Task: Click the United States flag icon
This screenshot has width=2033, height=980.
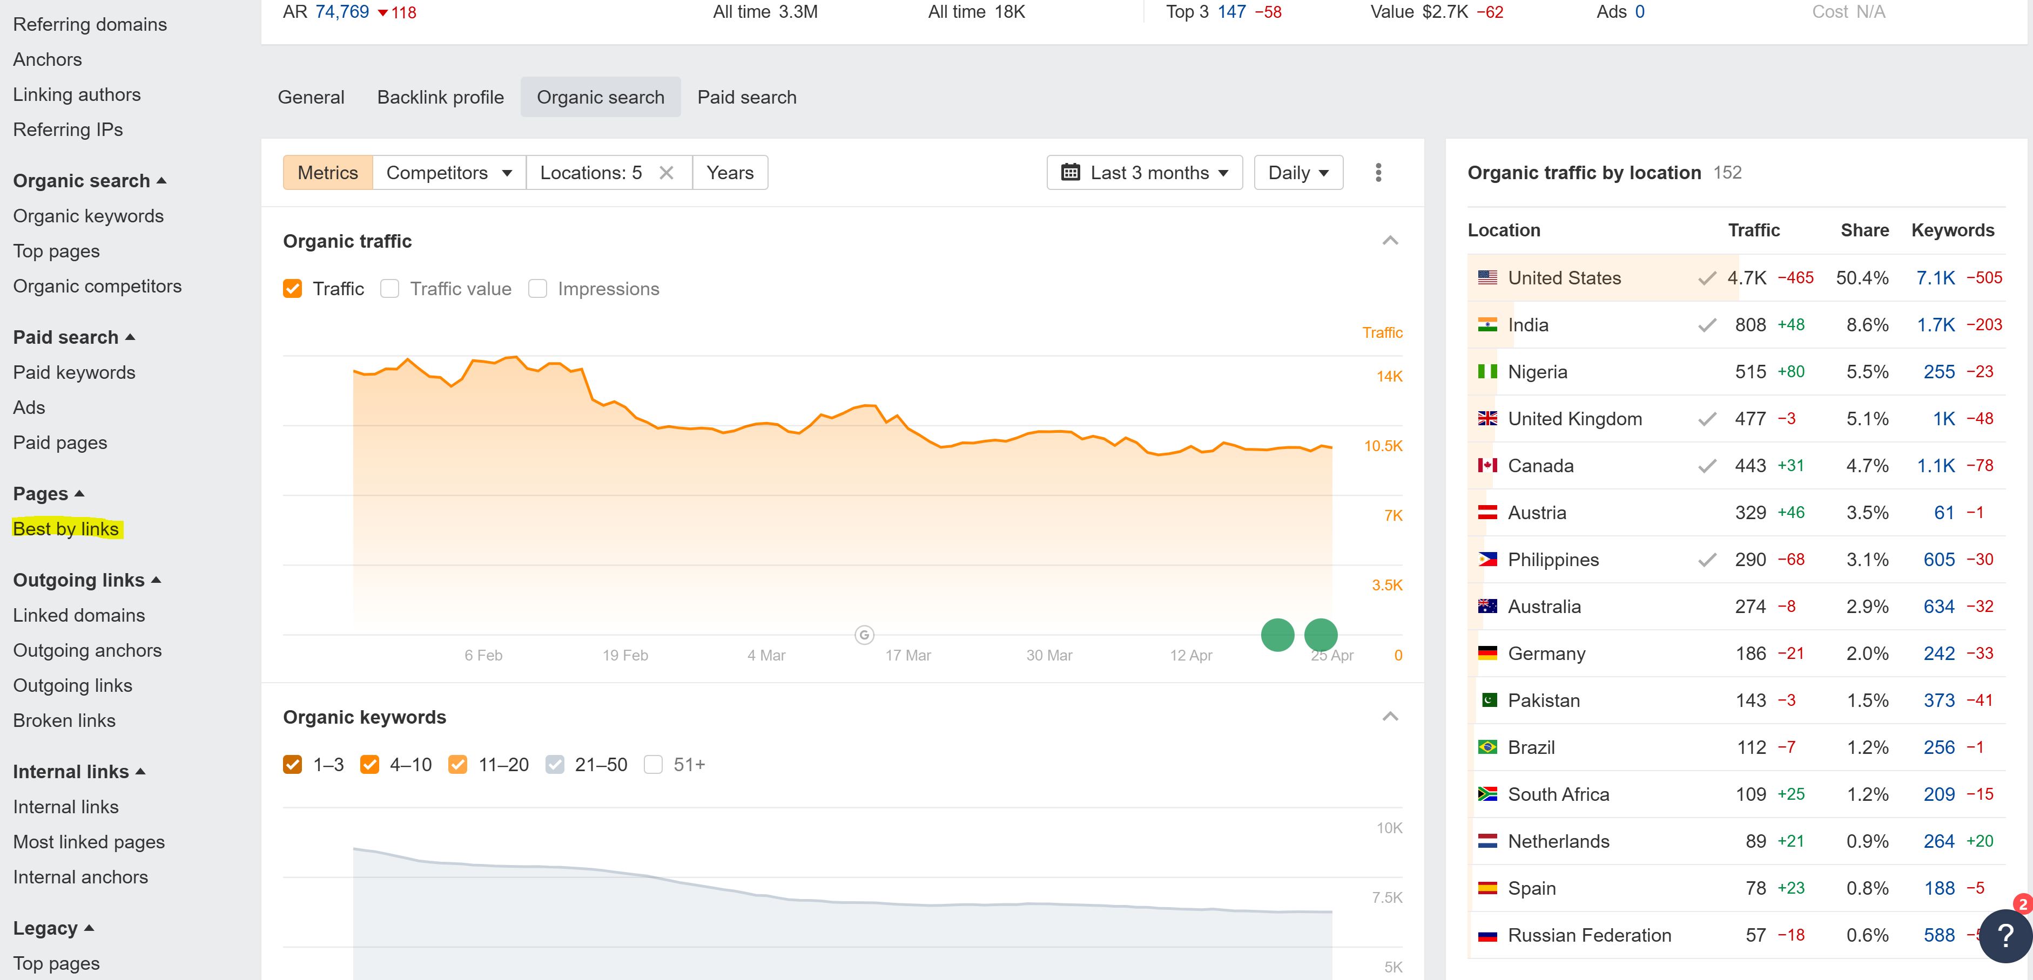Action: pos(1487,277)
